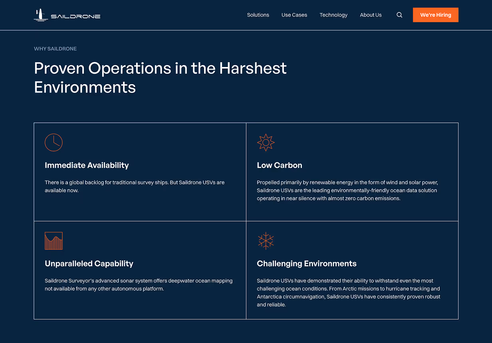Expand the Technology menu in the navbar

pyautogui.click(x=333, y=15)
